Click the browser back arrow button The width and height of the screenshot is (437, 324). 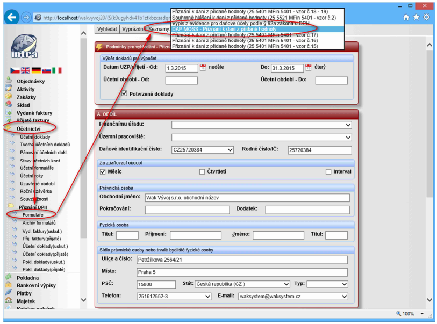(11, 17)
